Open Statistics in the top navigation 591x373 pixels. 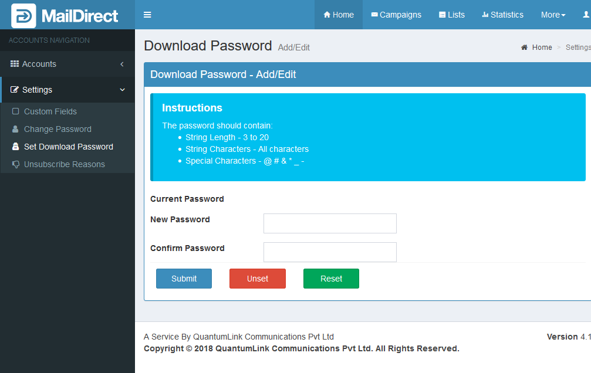point(502,15)
